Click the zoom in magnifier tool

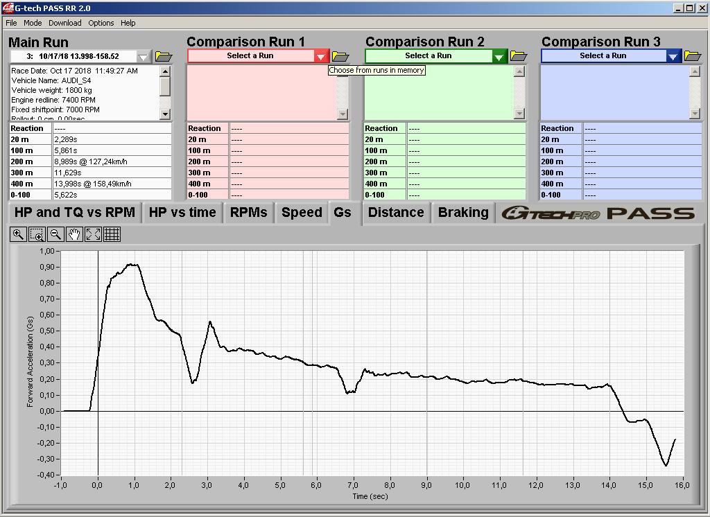click(18, 234)
